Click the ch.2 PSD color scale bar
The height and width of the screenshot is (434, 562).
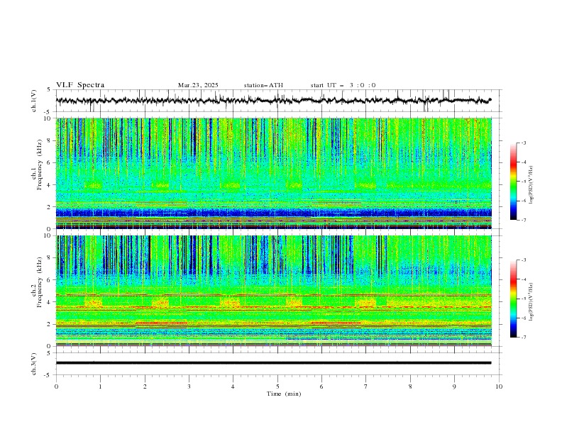[x=514, y=299]
